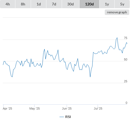
Task: Click the Apr '25 axis label
Action: 7,108
